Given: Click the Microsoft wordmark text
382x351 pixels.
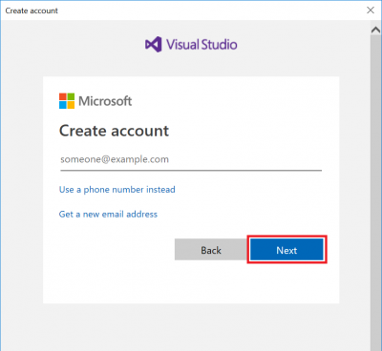Looking at the screenshot, I should tap(105, 101).
